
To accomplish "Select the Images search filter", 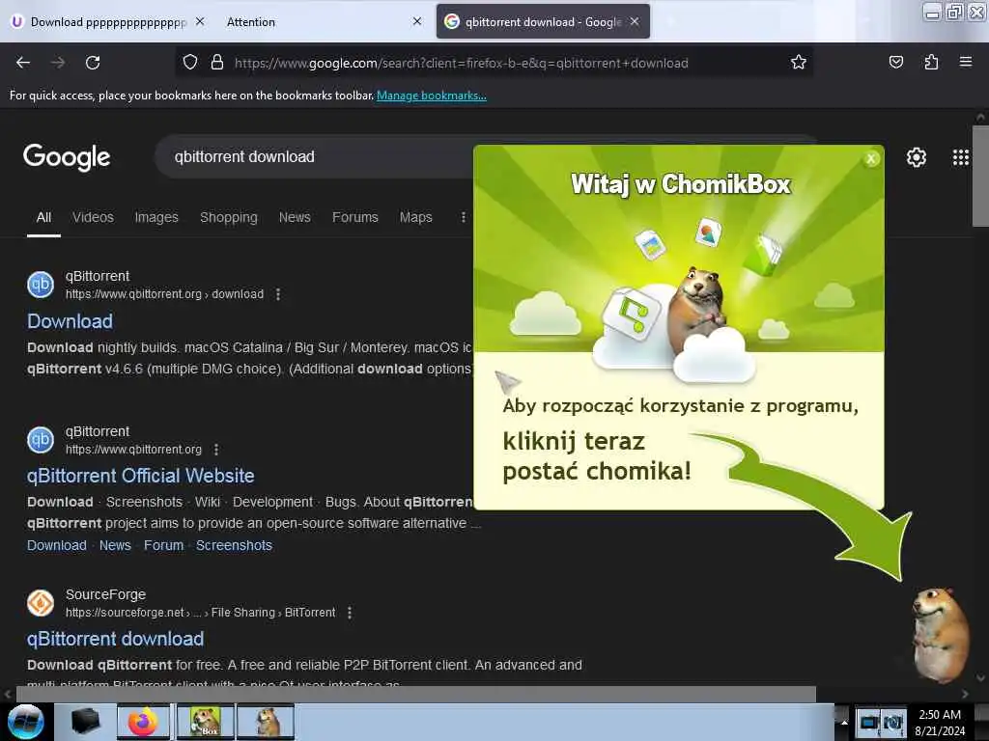I will click(x=156, y=217).
